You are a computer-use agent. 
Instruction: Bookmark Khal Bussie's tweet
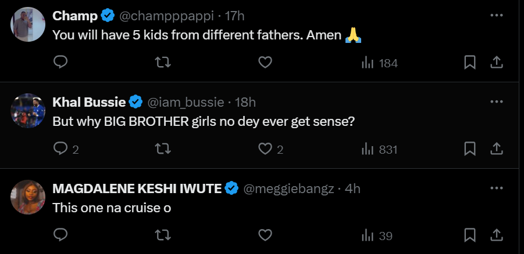point(470,149)
